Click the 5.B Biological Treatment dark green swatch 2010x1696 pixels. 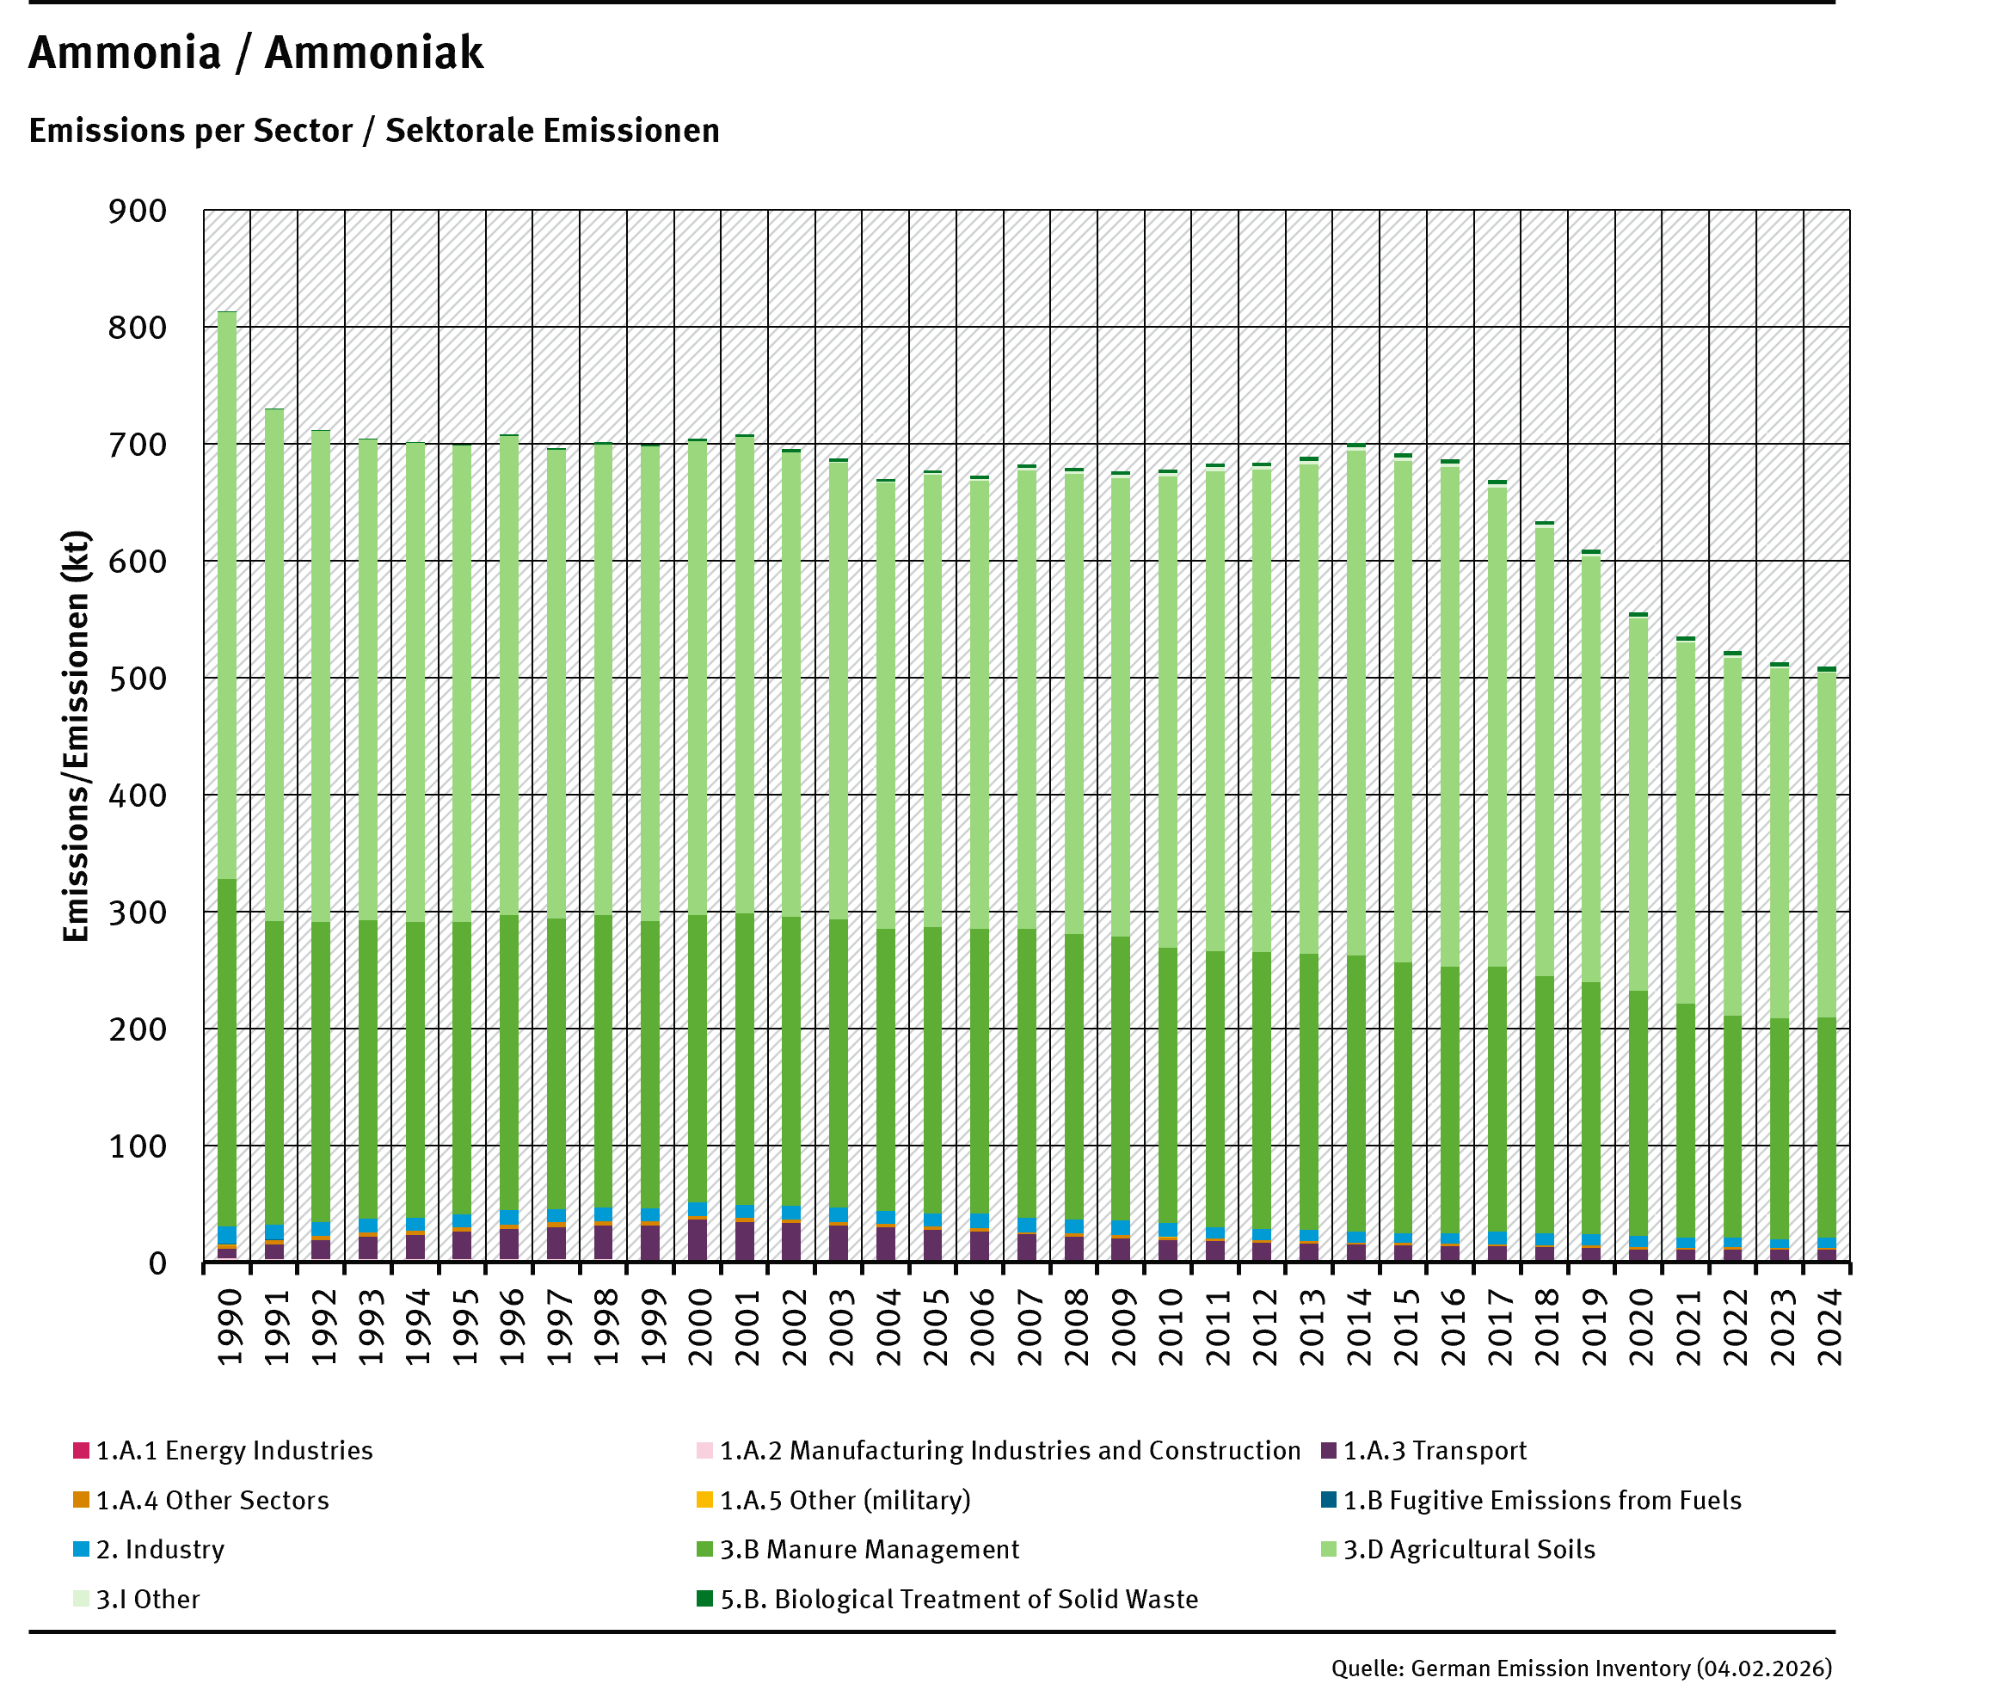point(704,1599)
